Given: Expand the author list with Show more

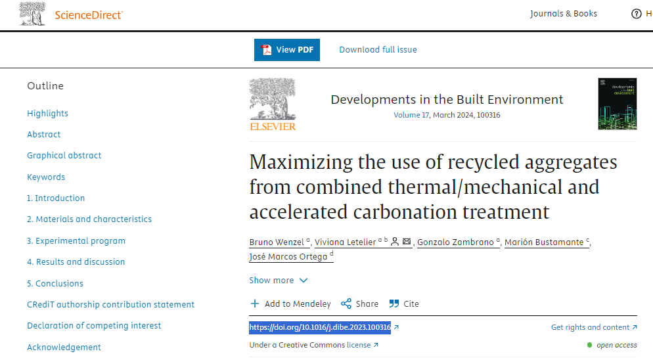Looking at the screenshot, I should pyautogui.click(x=271, y=281).
